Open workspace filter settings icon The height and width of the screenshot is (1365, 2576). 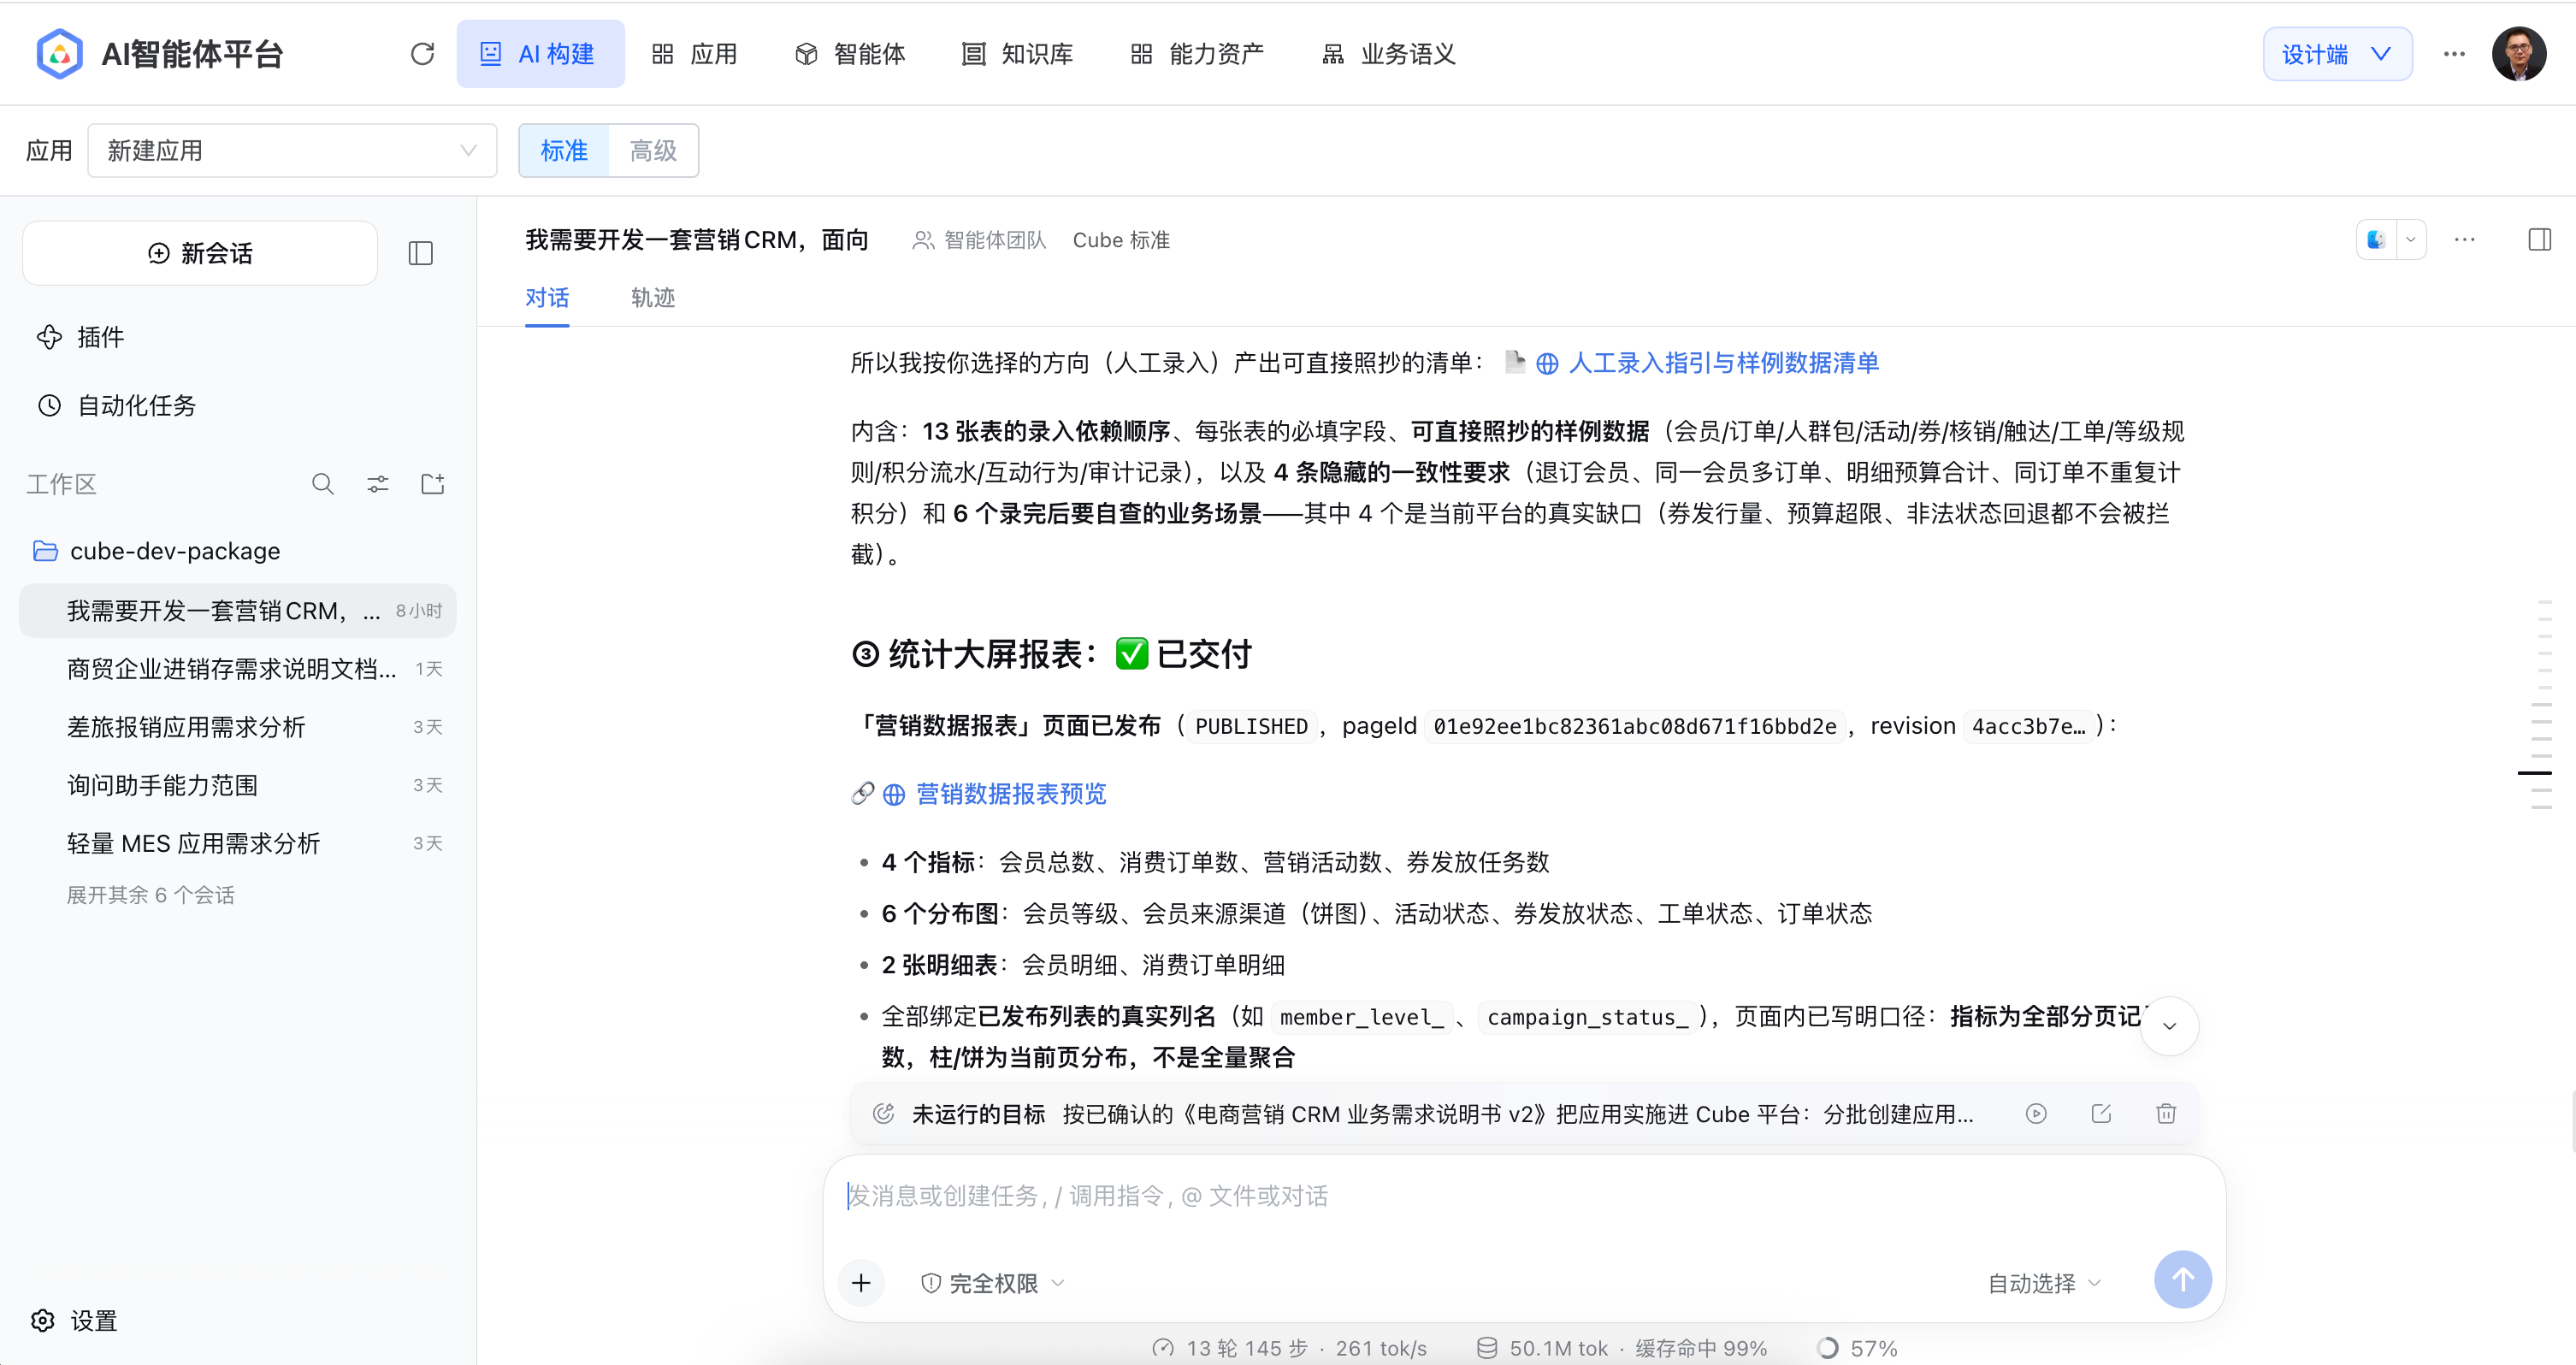click(x=378, y=484)
